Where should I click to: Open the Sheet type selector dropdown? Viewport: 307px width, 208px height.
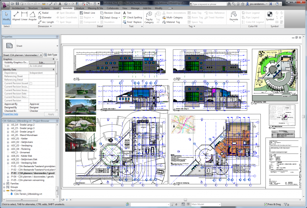tap(57, 46)
